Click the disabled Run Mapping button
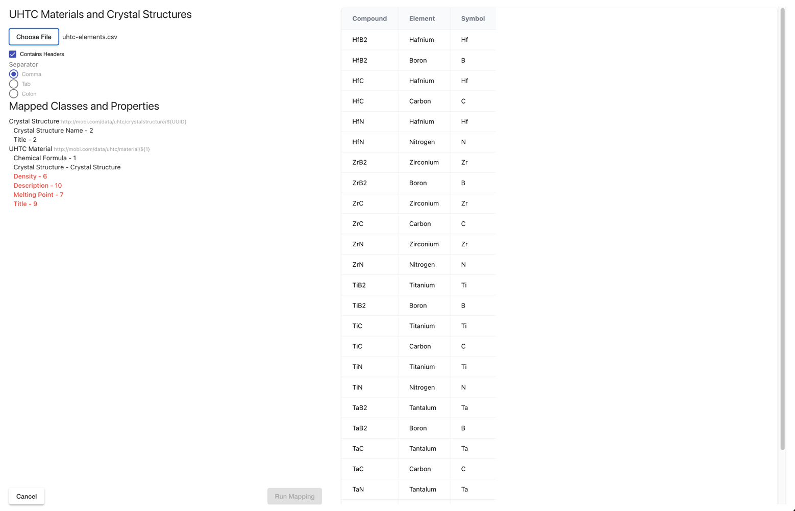The height and width of the screenshot is (511, 795). tap(294, 496)
